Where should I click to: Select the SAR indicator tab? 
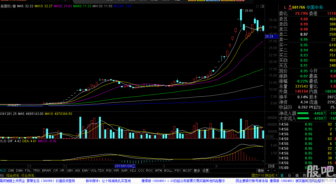[124, 170]
